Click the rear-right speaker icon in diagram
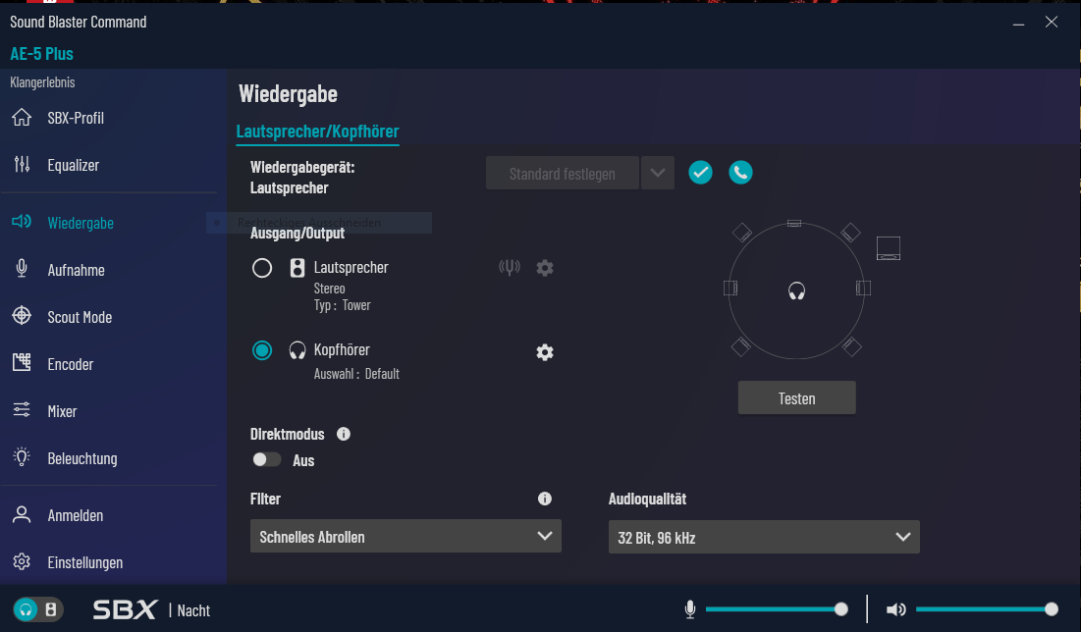Screen dimensions: 1081x632 pyautogui.click(x=851, y=346)
